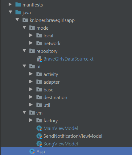Click the base package icon
This screenshot has width=132, height=155.
point(39,90)
